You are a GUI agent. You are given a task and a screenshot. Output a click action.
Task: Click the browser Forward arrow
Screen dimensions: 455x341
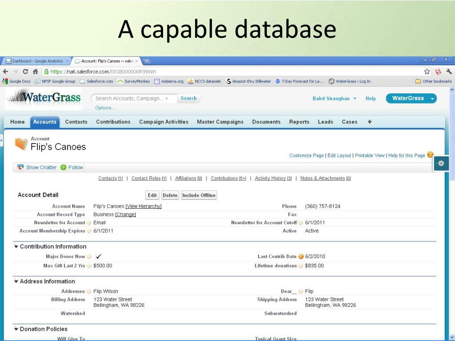(16, 71)
